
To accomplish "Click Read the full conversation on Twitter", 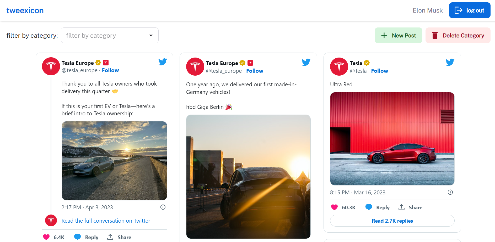I will [x=106, y=221].
